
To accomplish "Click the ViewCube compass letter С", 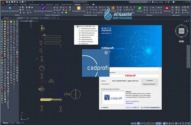I will (x=181, y=25).
